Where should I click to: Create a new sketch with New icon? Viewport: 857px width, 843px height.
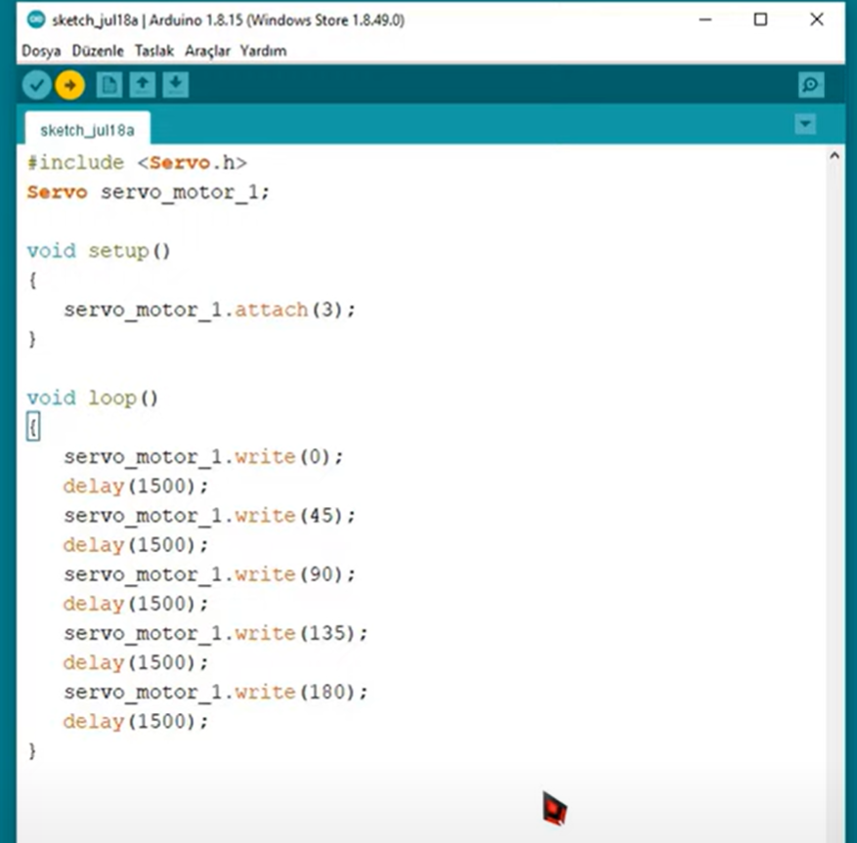pos(109,85)
